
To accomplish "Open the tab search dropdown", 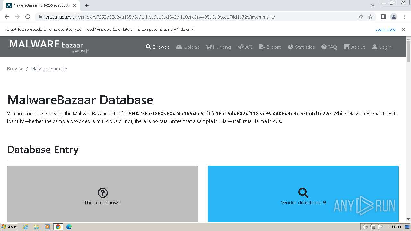I will click(x=372, y=5).
